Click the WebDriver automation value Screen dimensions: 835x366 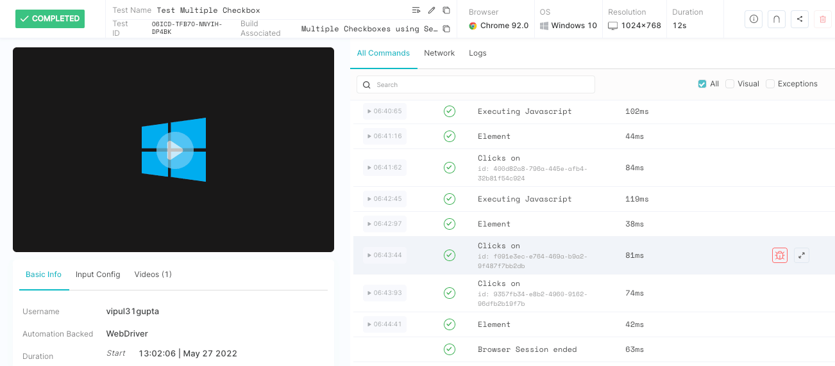click(127, 334)
